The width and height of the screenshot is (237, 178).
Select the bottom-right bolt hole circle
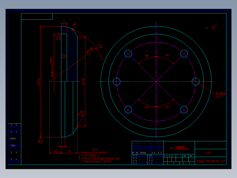(184, 110)
